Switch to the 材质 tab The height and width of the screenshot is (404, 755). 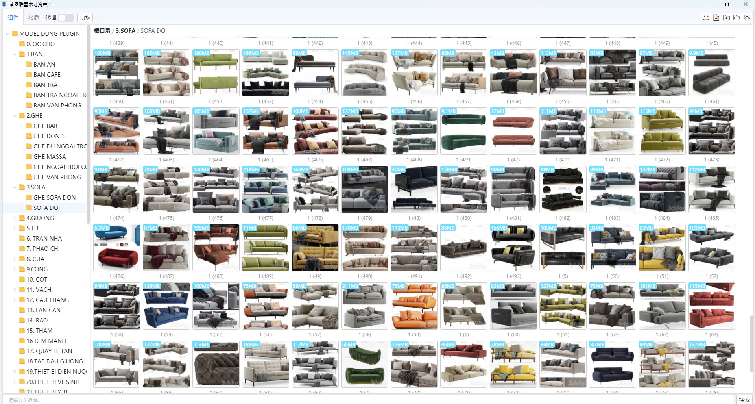[x=34, y=18]
